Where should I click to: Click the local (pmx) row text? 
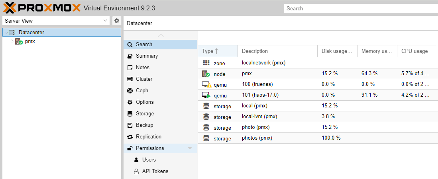click(x=255, y=106)
